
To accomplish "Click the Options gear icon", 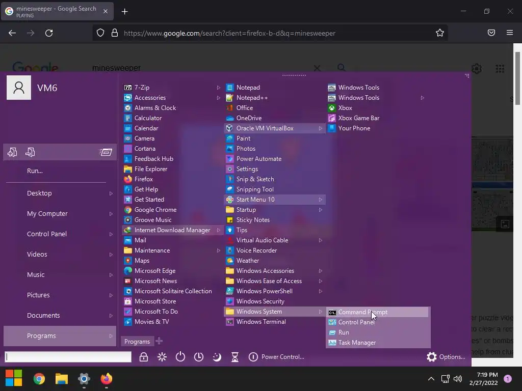I will [x=431, y=357].
